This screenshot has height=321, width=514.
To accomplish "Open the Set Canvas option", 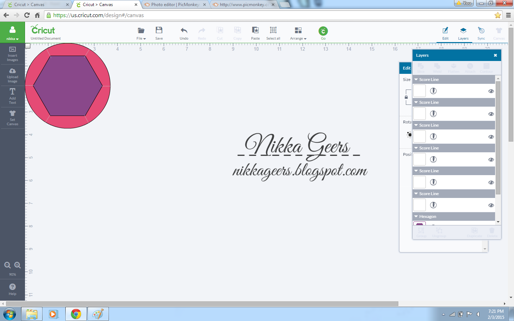I will [x=12, y=118].
